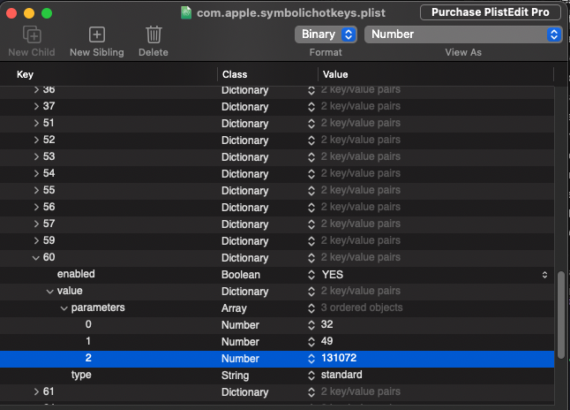
Task: Select the 'enabled' key row
Action: click(76, 274)
